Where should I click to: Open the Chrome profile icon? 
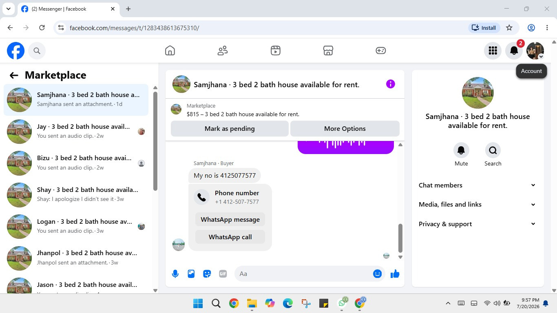click(x=531, y=28)
